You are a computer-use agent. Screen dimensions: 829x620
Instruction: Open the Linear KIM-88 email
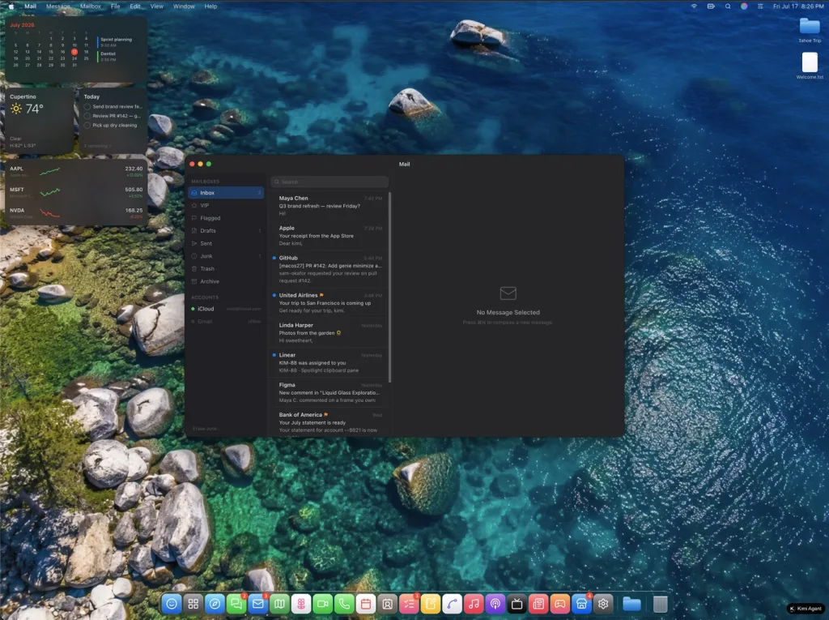coord(329,363)
